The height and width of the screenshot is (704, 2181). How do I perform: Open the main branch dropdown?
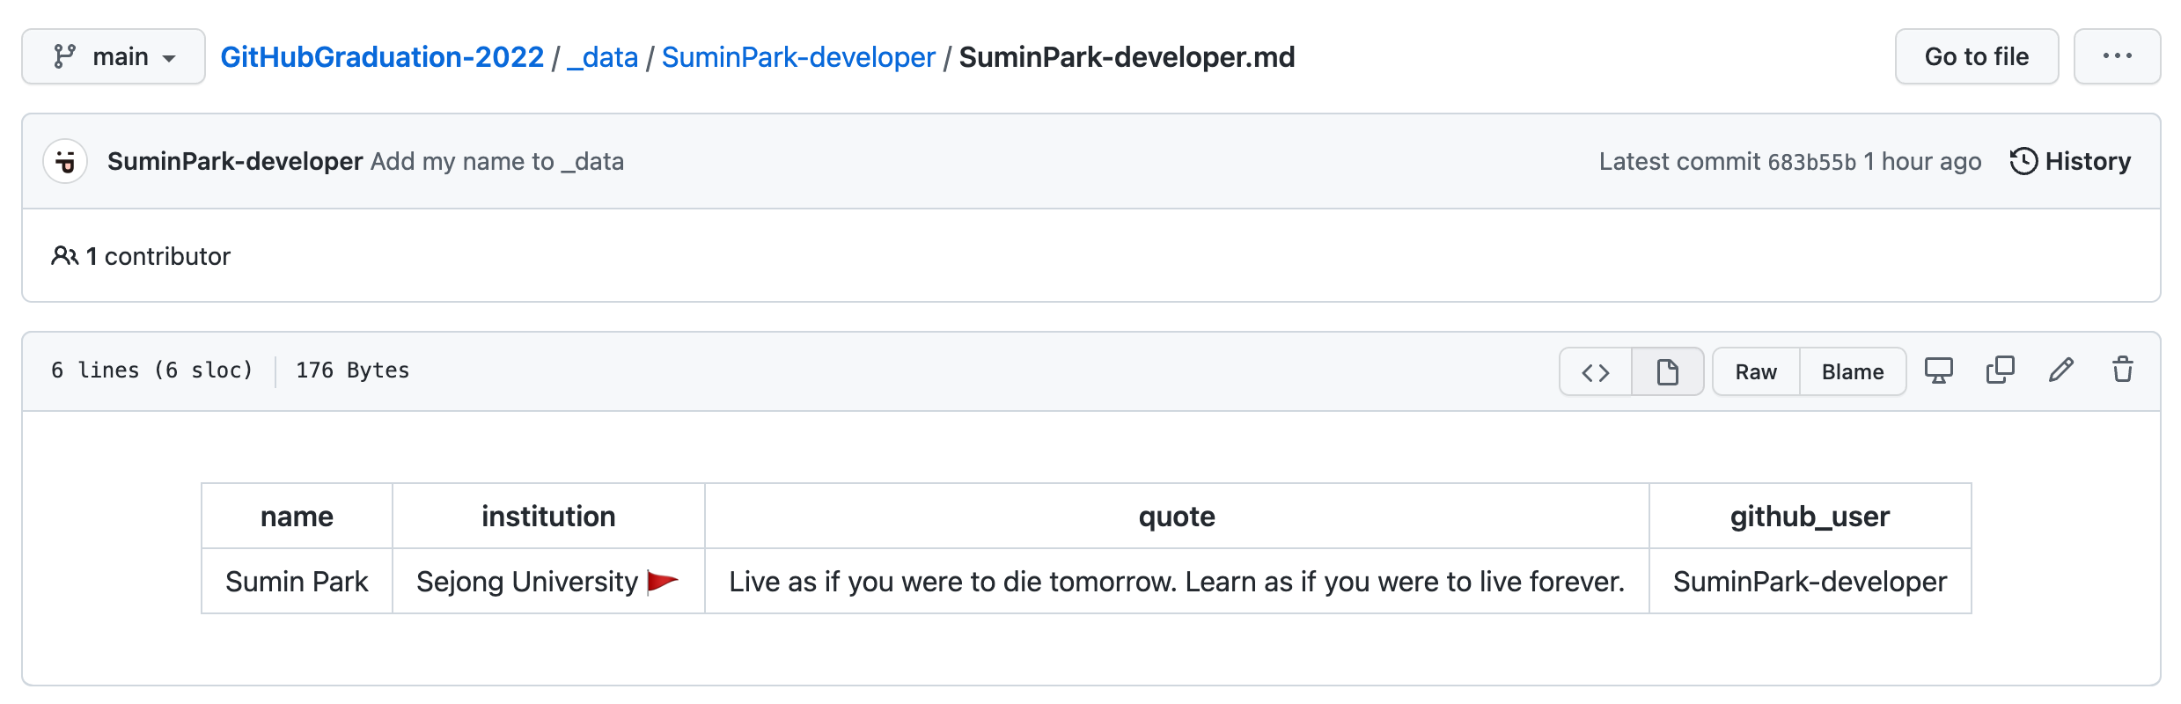pos(114,56)
